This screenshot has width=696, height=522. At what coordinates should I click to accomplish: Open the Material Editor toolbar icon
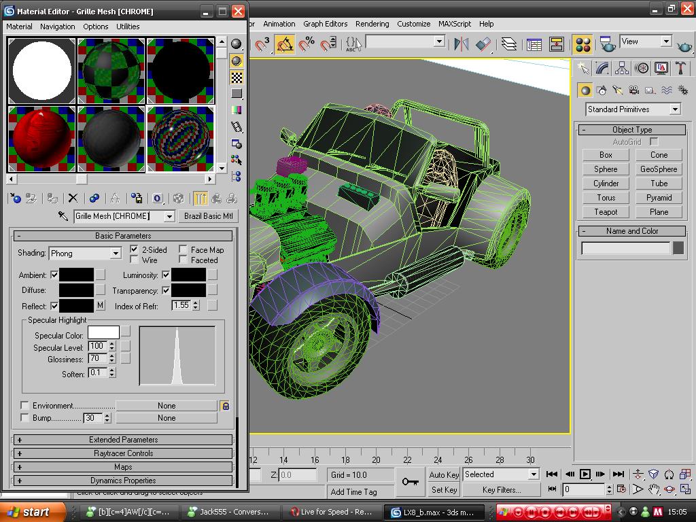[582, 44]
